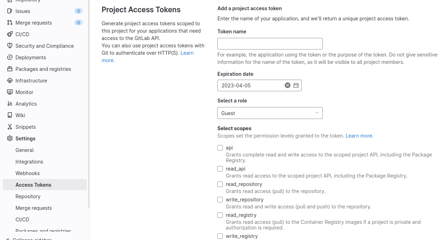443x240 pixels.
Task: Enable the api scope checkbox
Action: (x=220, y=148)
